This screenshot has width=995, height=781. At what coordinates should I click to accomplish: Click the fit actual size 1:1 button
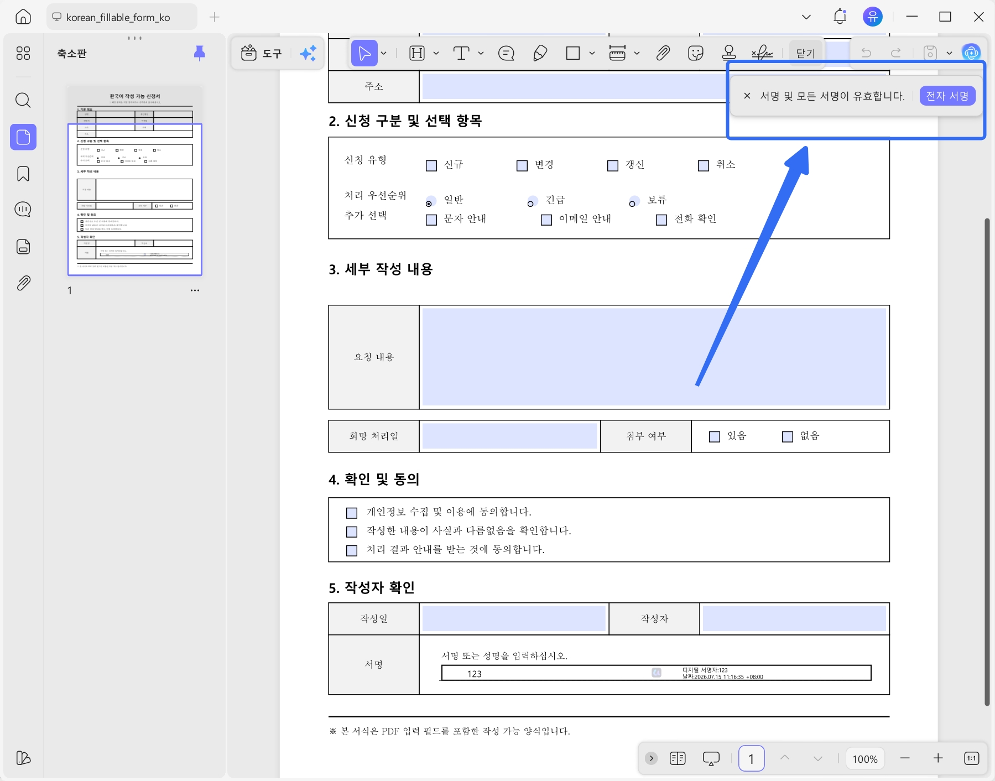[971, 758]
